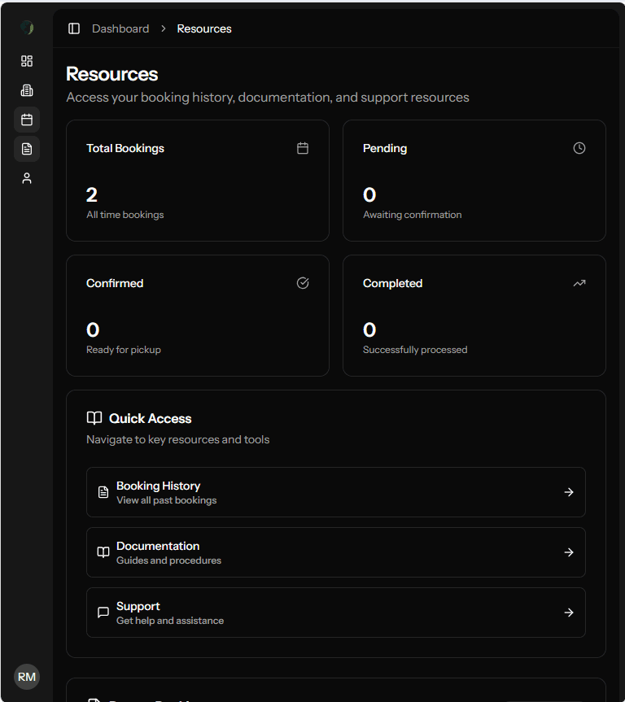Click the trending arrow icon on Completed card
Image resolution: width=625 pixels, height=702 pixels.
pyautogui.click(x=579, y=283)
